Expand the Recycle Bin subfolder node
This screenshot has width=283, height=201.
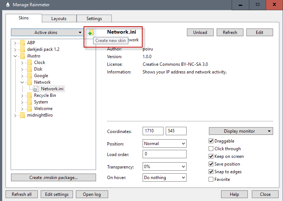[22, 95]
